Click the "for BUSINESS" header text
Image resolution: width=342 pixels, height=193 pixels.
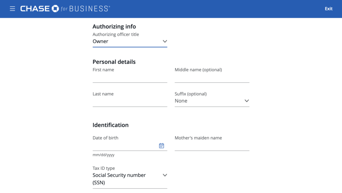pyautogui.click(x=85, y=9)
